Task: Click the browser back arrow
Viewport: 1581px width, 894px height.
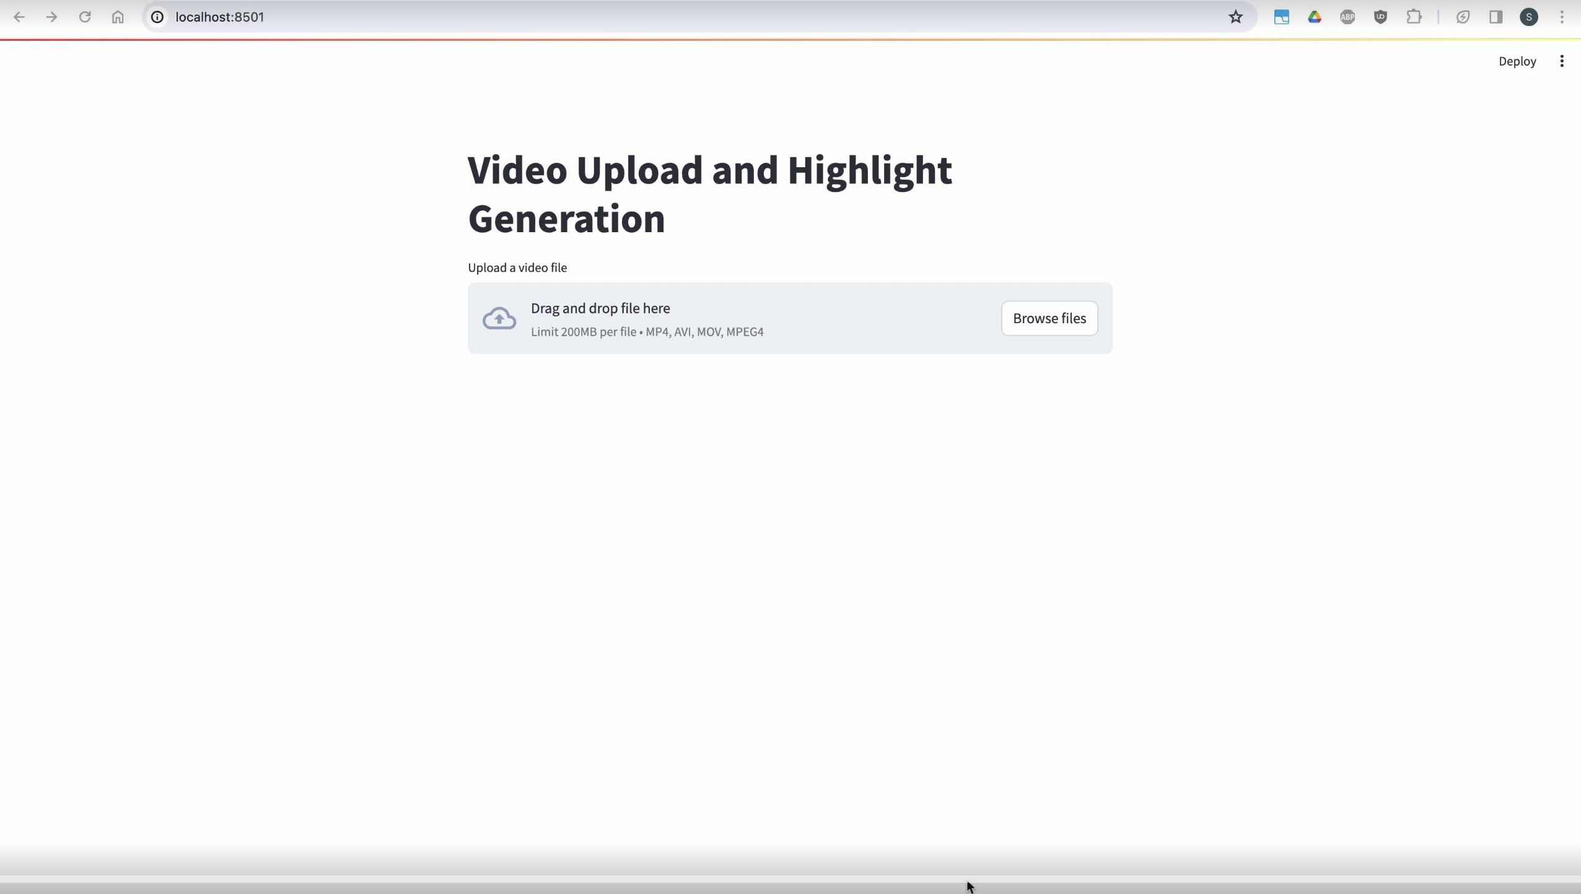Action: (19, 17)
